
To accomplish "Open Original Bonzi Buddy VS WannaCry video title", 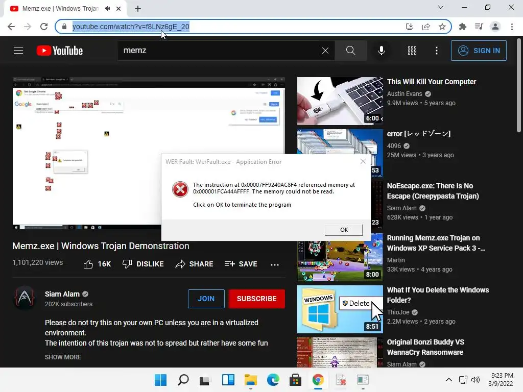I will (425, 347).
